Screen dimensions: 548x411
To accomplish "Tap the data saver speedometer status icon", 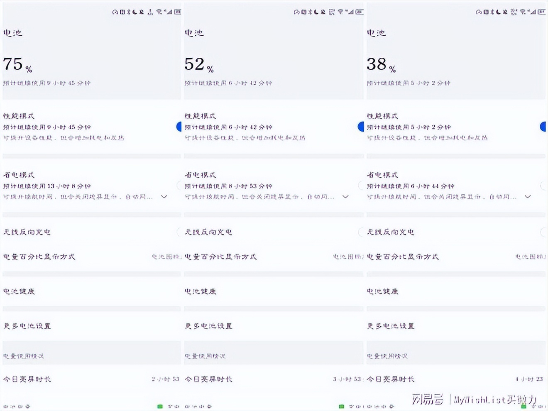I will pos(115,12).
